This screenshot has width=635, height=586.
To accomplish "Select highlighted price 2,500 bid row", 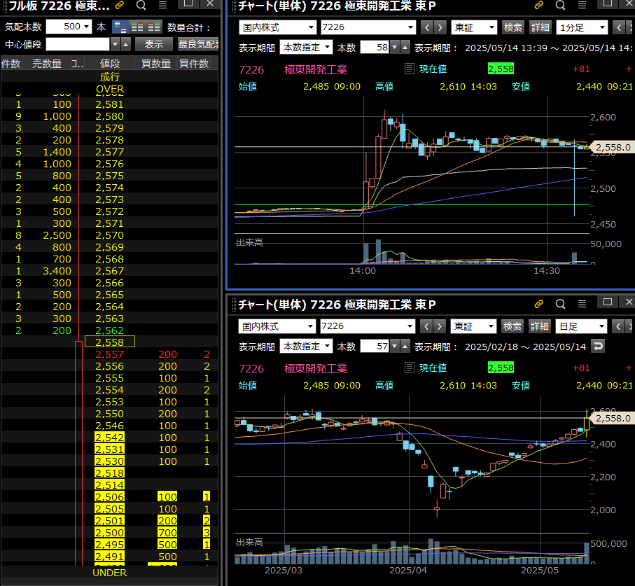I will click(110, 533).
